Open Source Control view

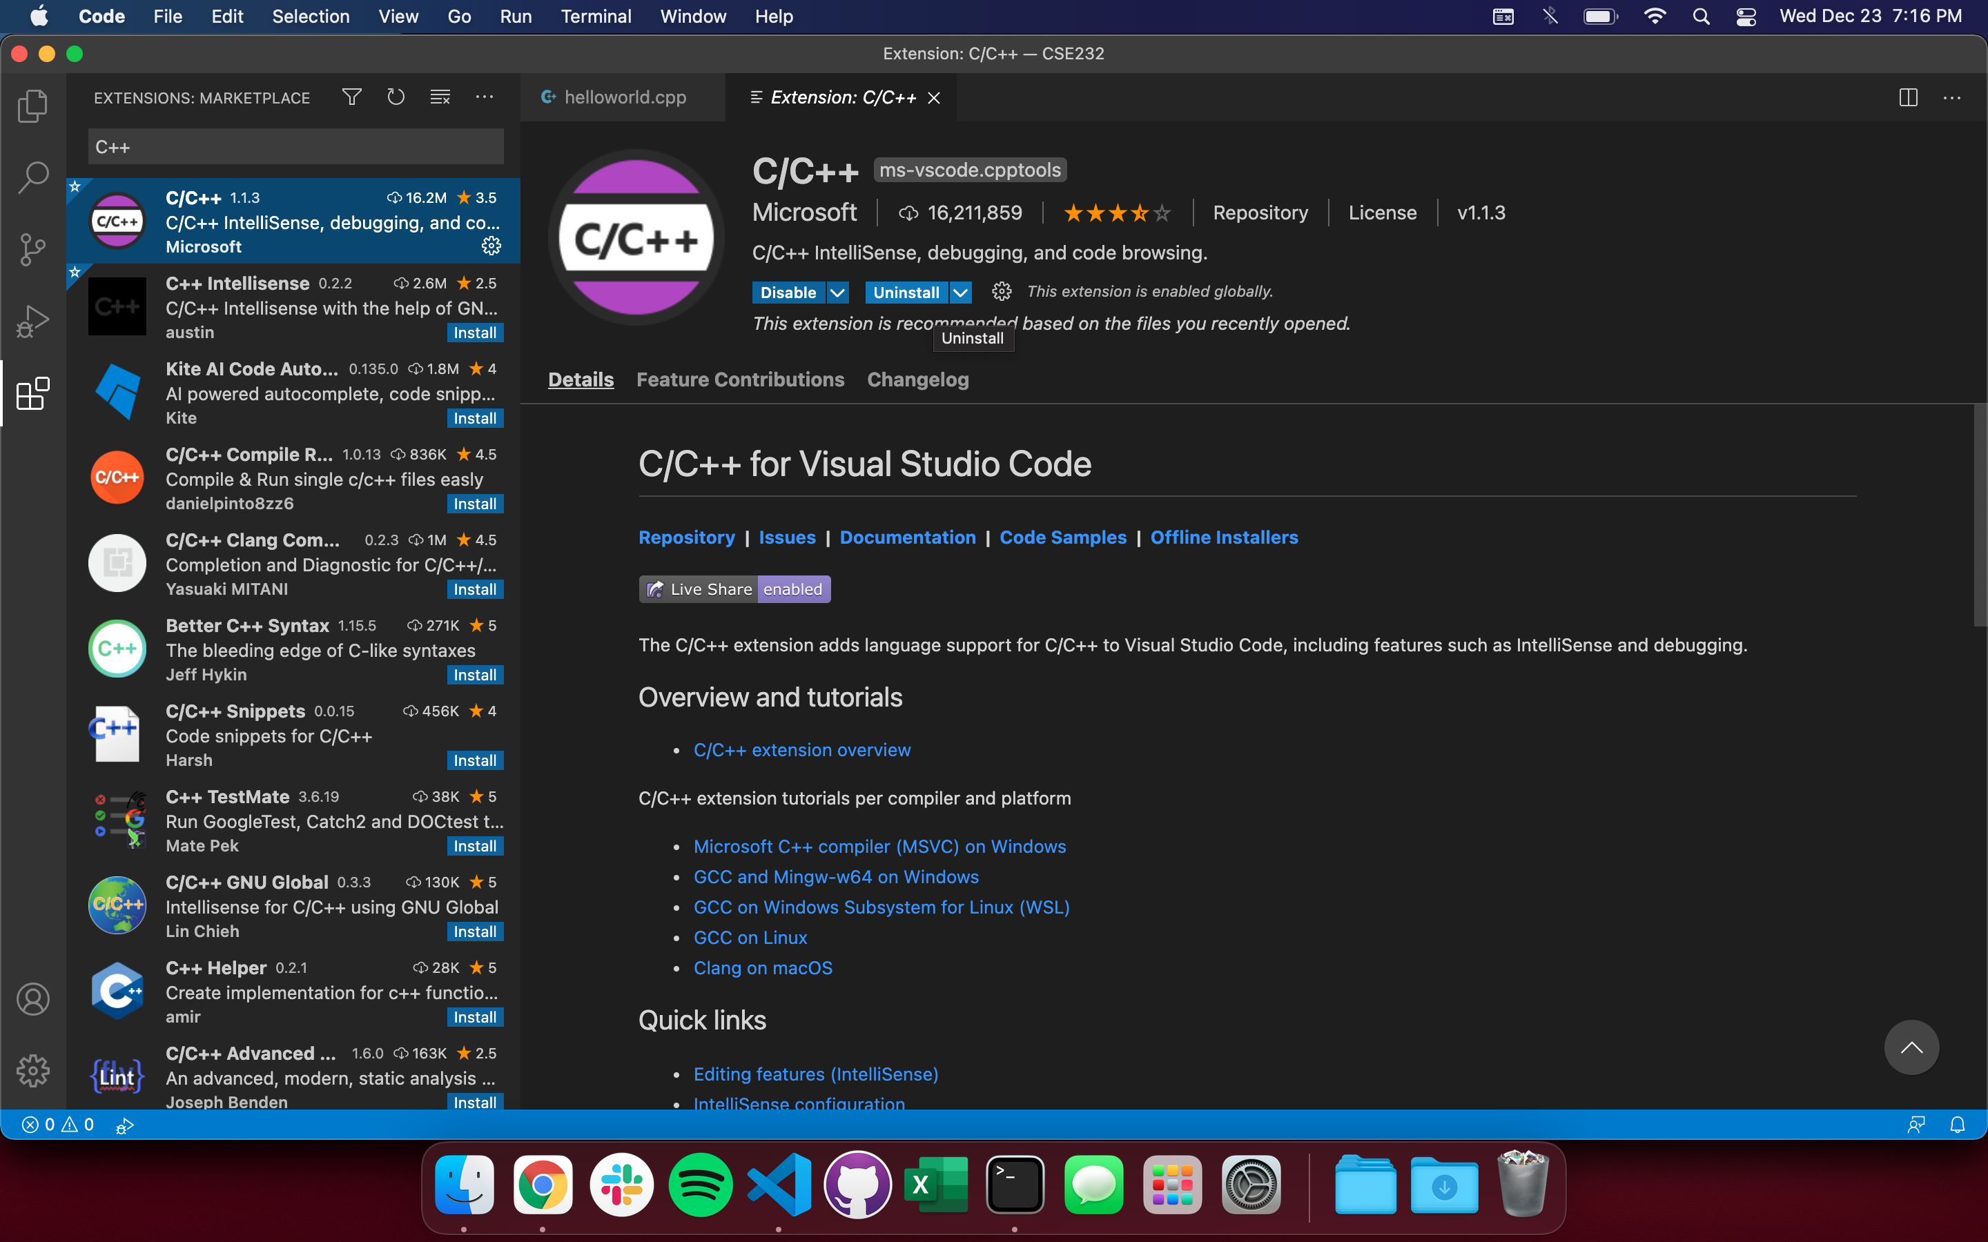(33, 249)
